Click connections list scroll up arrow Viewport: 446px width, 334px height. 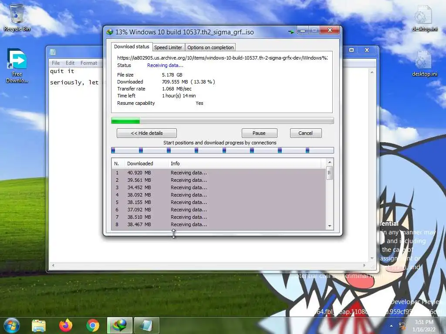pos(330,162)
